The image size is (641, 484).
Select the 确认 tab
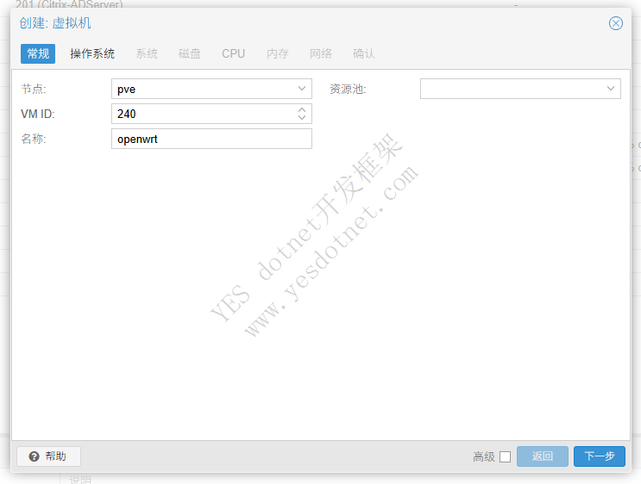point(364,54)
